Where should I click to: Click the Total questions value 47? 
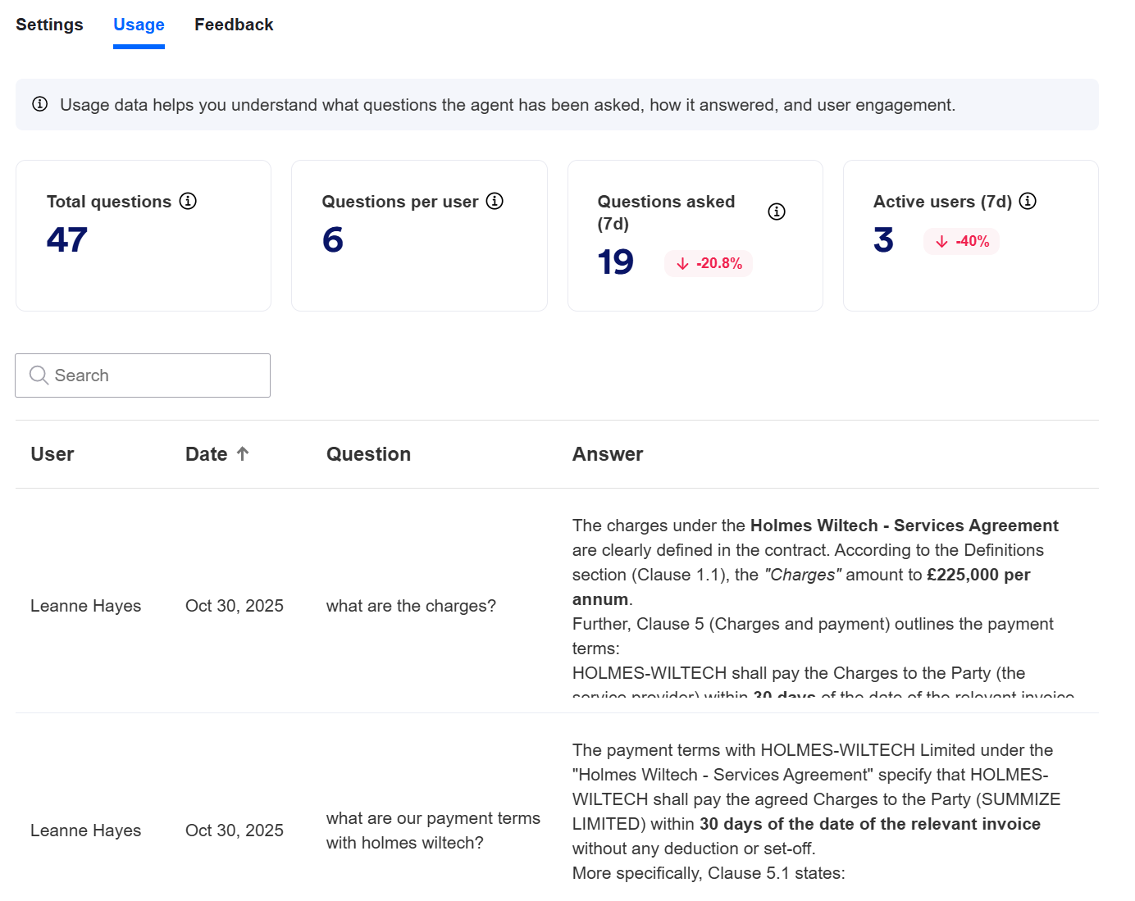pyautogui.click(x=67, y=239)
